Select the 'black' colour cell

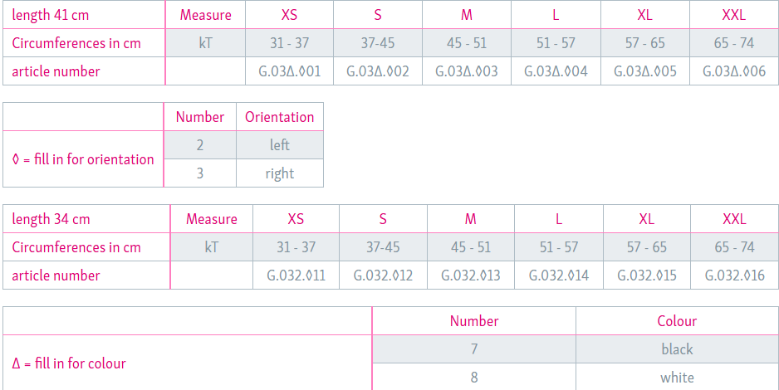[677, 349]
